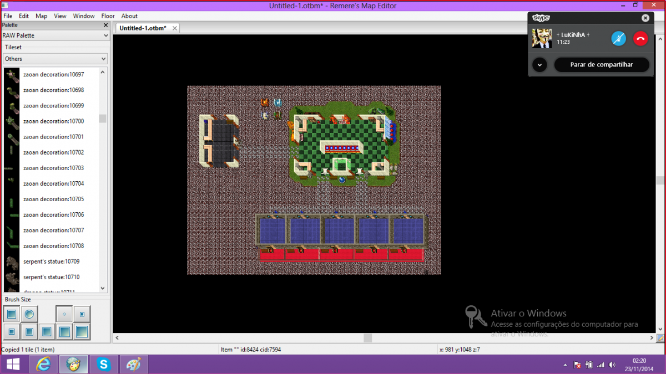Open the Others tileset dropdown
This screenshot has height=374, width=666.
coord(55,59)
